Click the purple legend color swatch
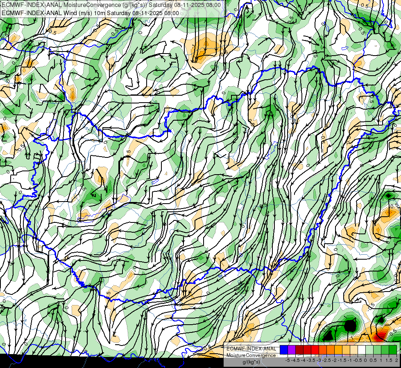Image resolution: width=401 pixels, height=368 pixels. (x=292, y=350)
